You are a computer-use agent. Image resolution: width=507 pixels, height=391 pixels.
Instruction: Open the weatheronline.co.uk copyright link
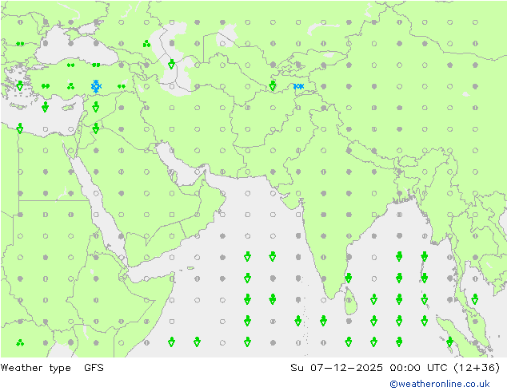439,384
